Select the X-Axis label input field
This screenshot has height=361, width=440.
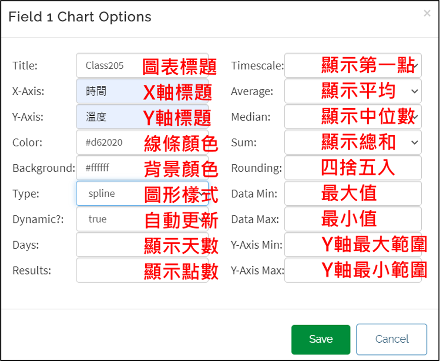142,91
